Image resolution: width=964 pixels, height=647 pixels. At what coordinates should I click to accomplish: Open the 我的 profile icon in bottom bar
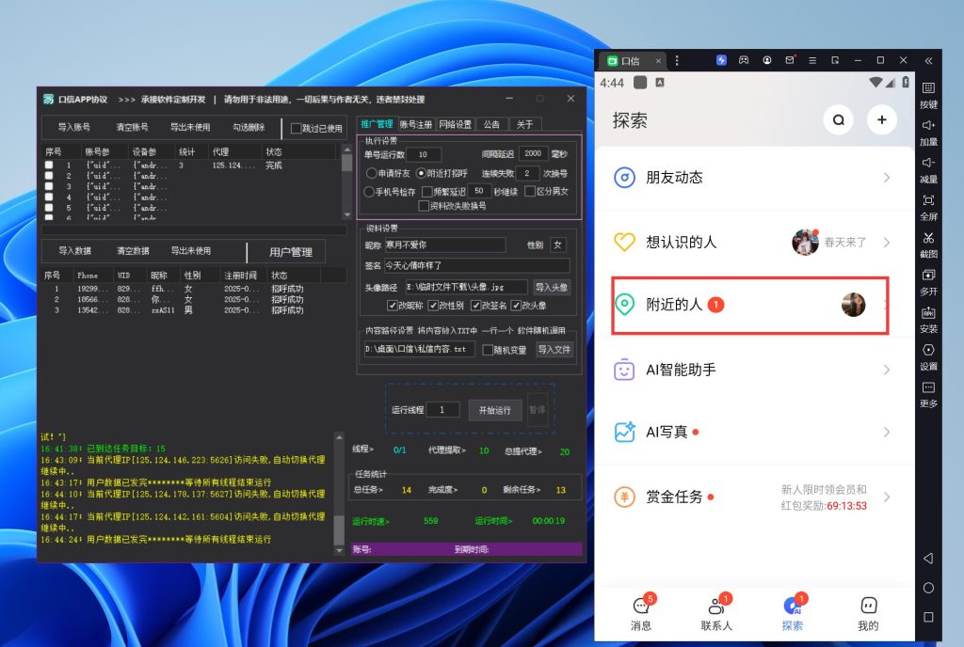coord(868,607)
